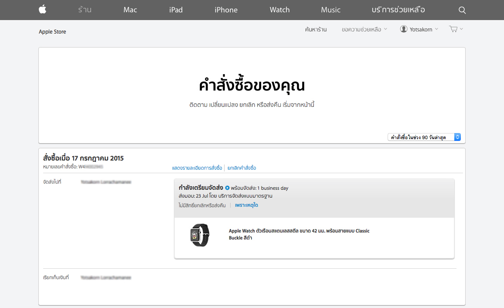Click the เพราะเหตุใด why link
This screenshot has width=504, height=308.
tap(246, 205)
